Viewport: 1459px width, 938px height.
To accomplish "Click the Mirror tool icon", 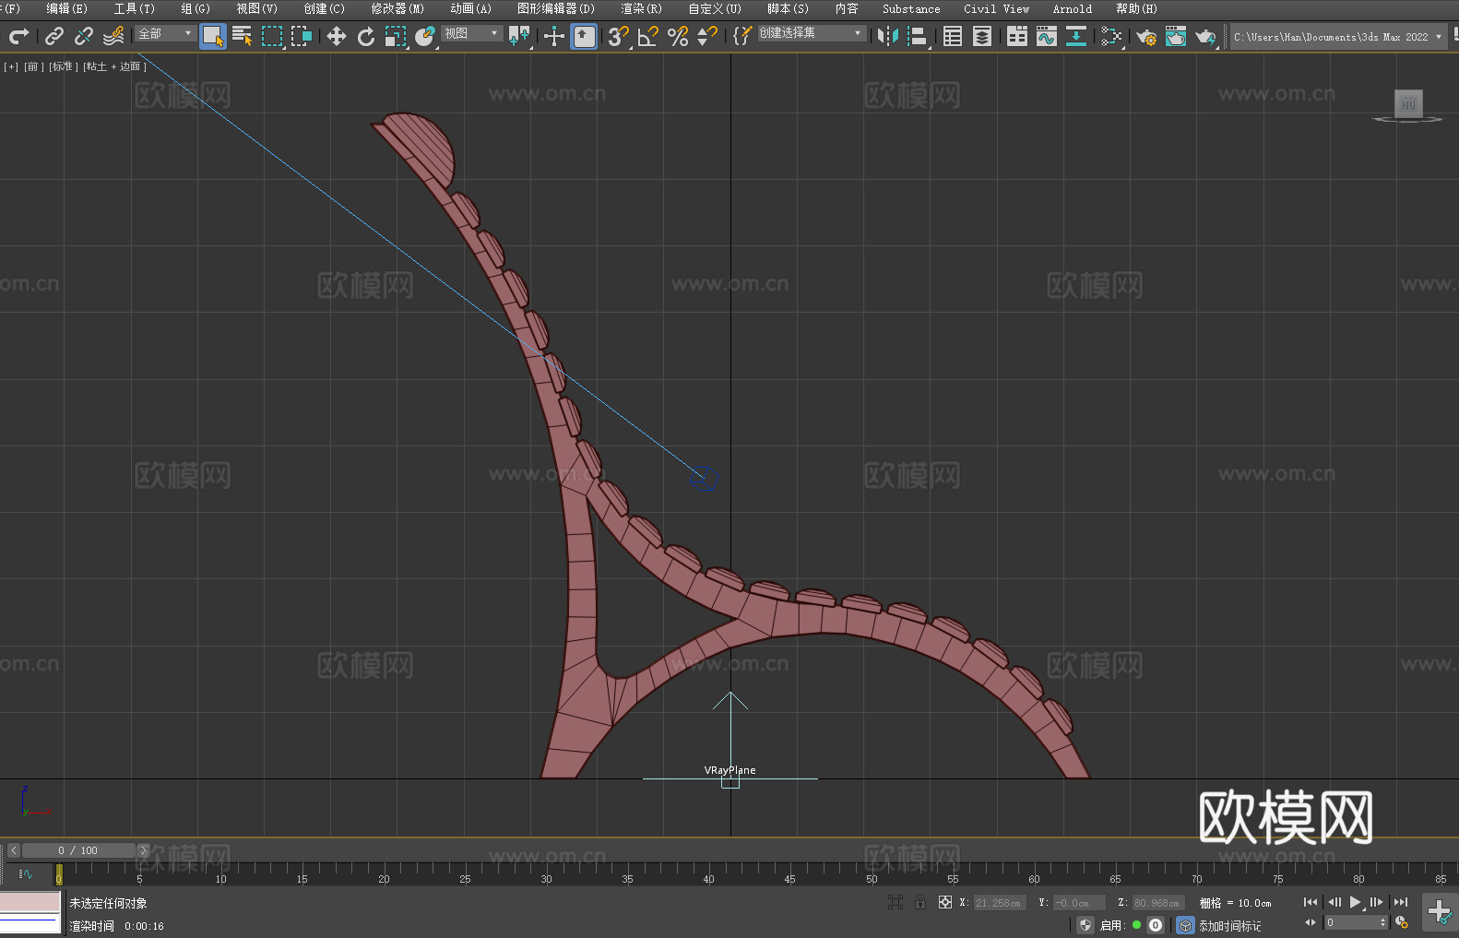I will coord(888,36).
